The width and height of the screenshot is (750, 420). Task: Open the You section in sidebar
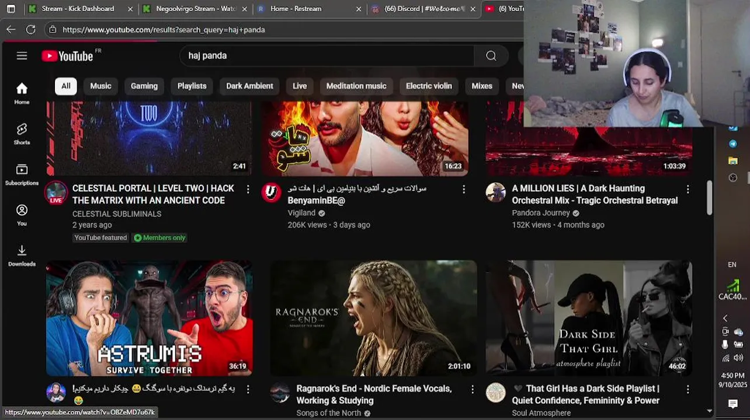(22, 215)
